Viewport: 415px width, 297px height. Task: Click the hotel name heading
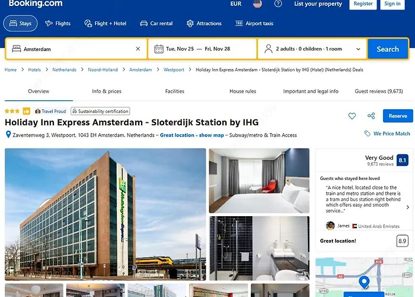(x=132, y=122)
